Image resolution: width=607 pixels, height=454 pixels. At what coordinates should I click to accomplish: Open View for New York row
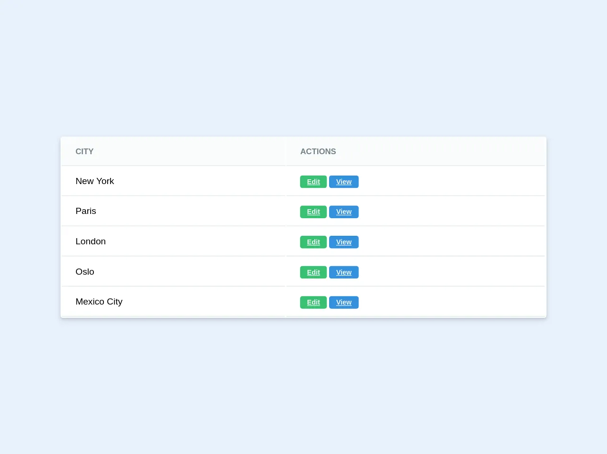click(344, 182)
